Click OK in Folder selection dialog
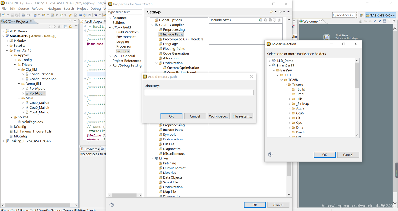398x211 pixels. (325, 155)
